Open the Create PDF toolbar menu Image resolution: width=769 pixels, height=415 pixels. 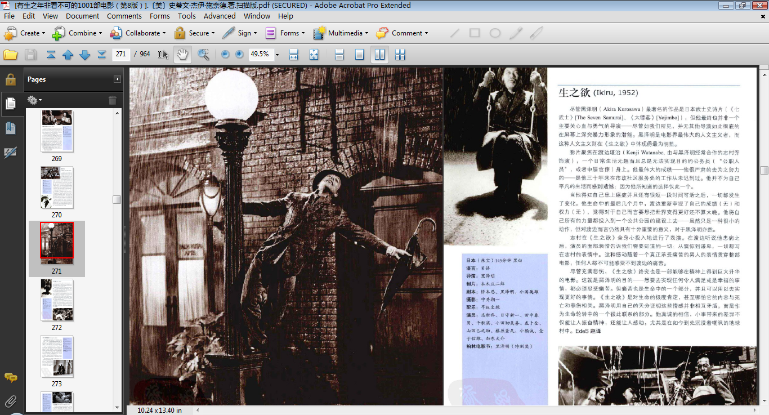(x=25, y=33)
